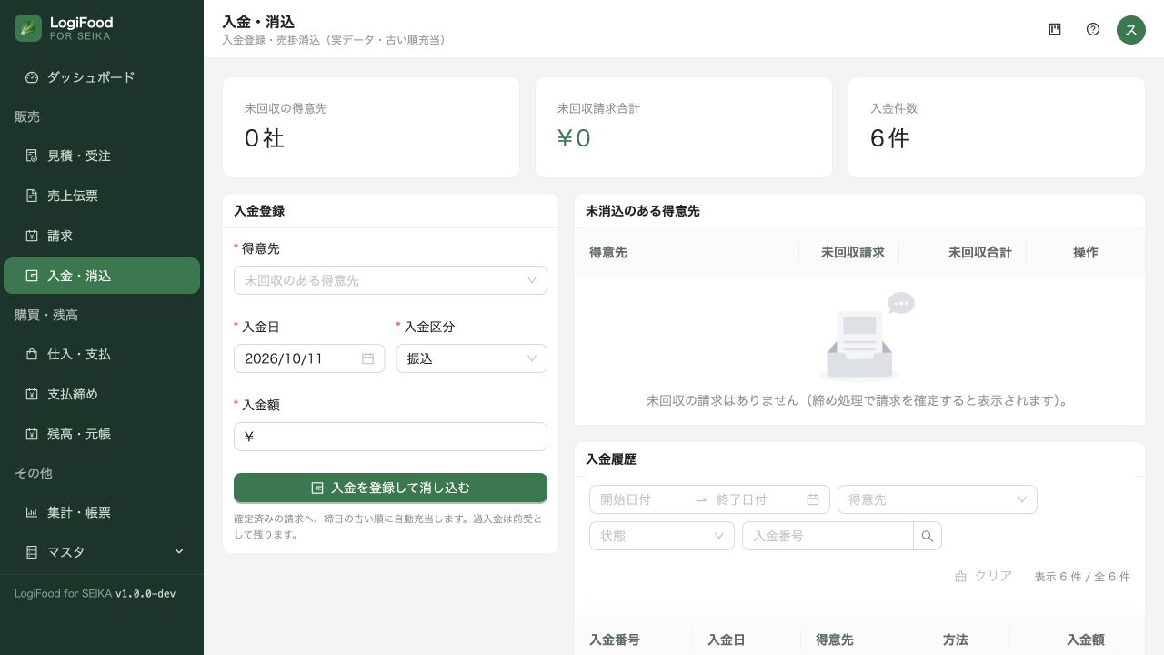Click the 入金番号 search input

point(828,536)
